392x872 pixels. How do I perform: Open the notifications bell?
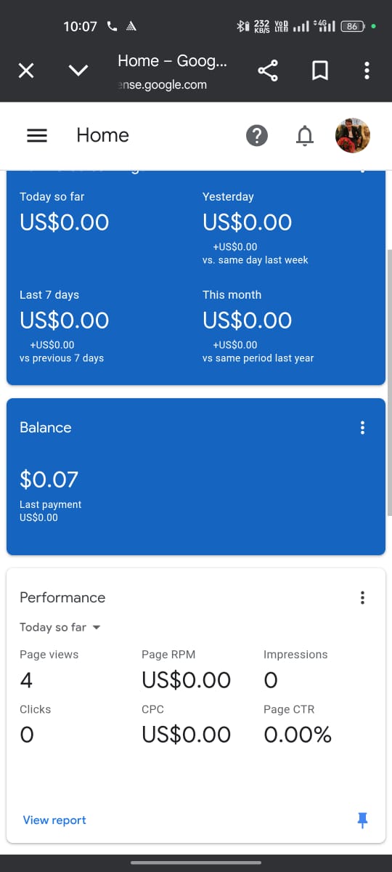coord(306,135)
